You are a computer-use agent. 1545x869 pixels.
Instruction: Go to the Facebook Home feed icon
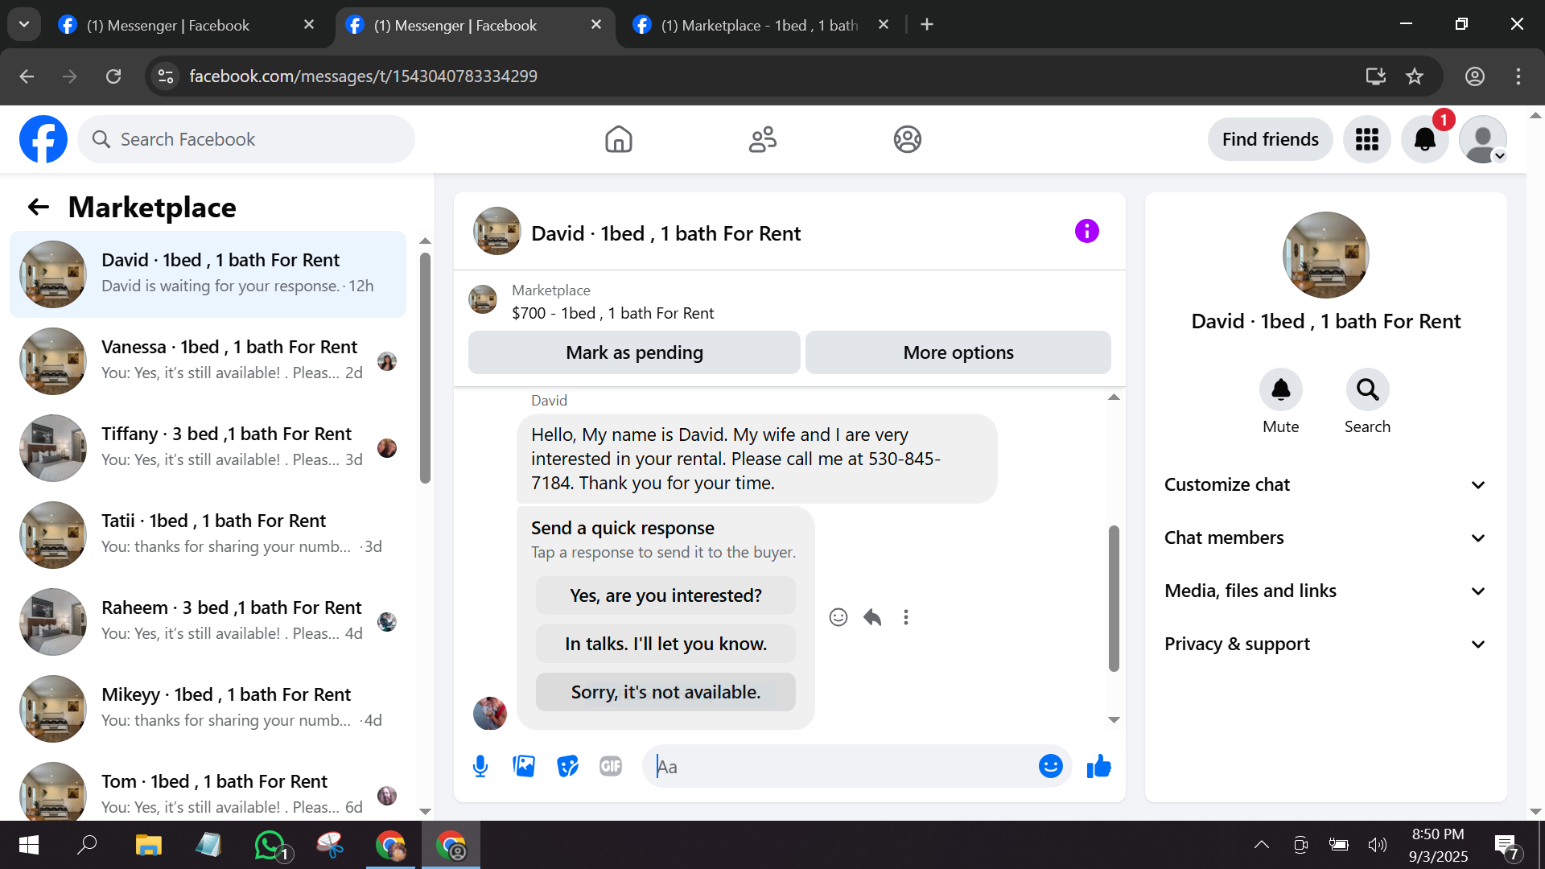pyautogui.click(x=618, y=139)
